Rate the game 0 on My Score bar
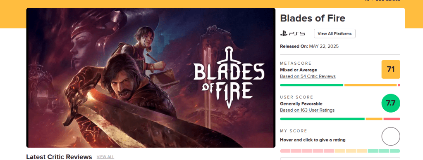 click(x=285, y=151)
